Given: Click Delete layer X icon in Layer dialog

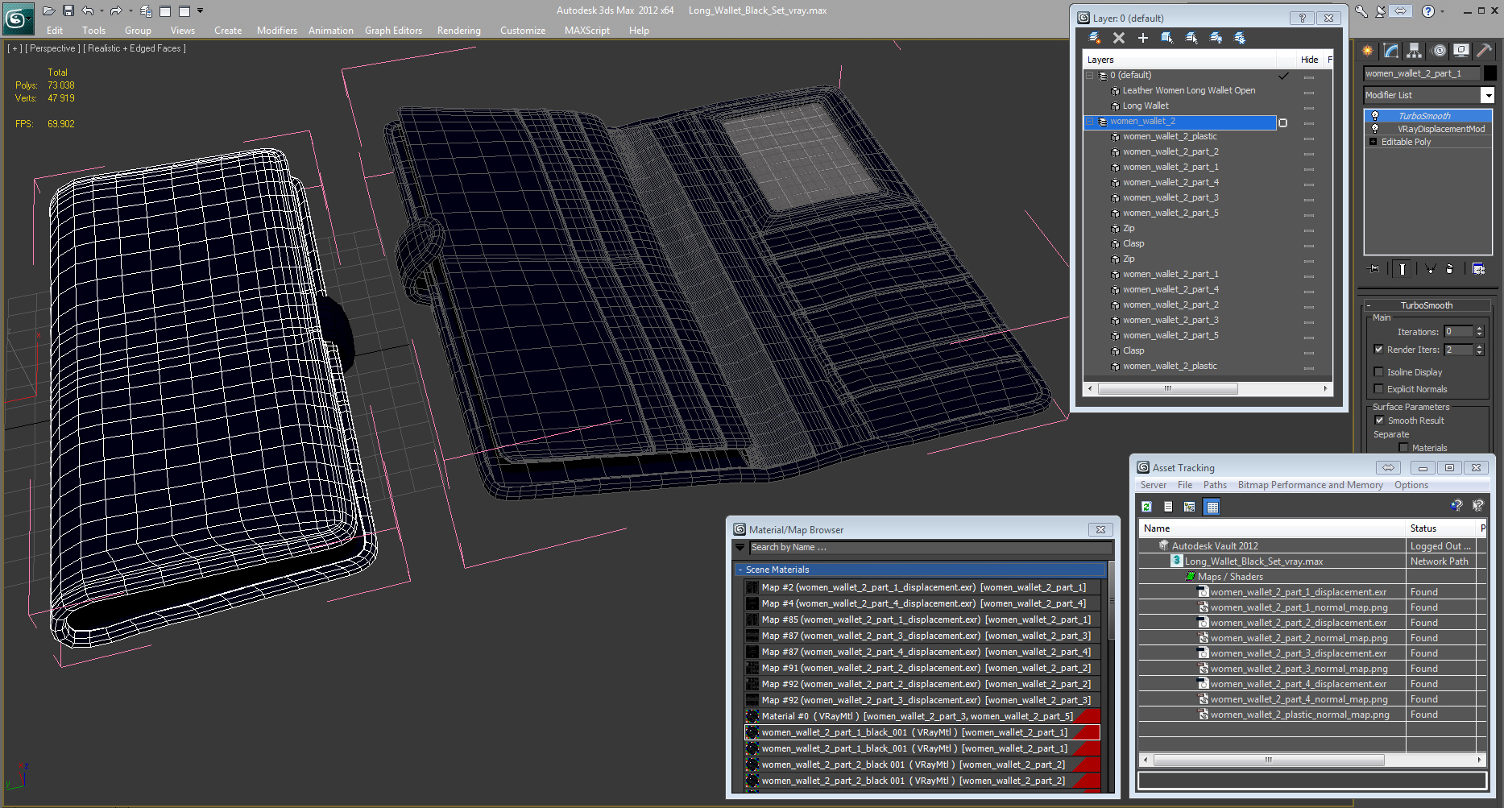Looking at the screenshot, I should coord(1118,38).
